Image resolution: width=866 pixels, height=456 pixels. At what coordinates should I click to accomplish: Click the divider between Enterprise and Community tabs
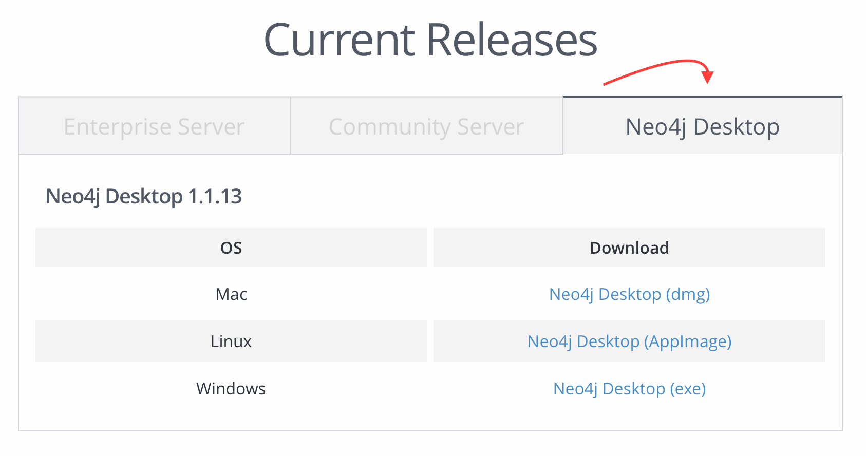(x=291, y=126)
